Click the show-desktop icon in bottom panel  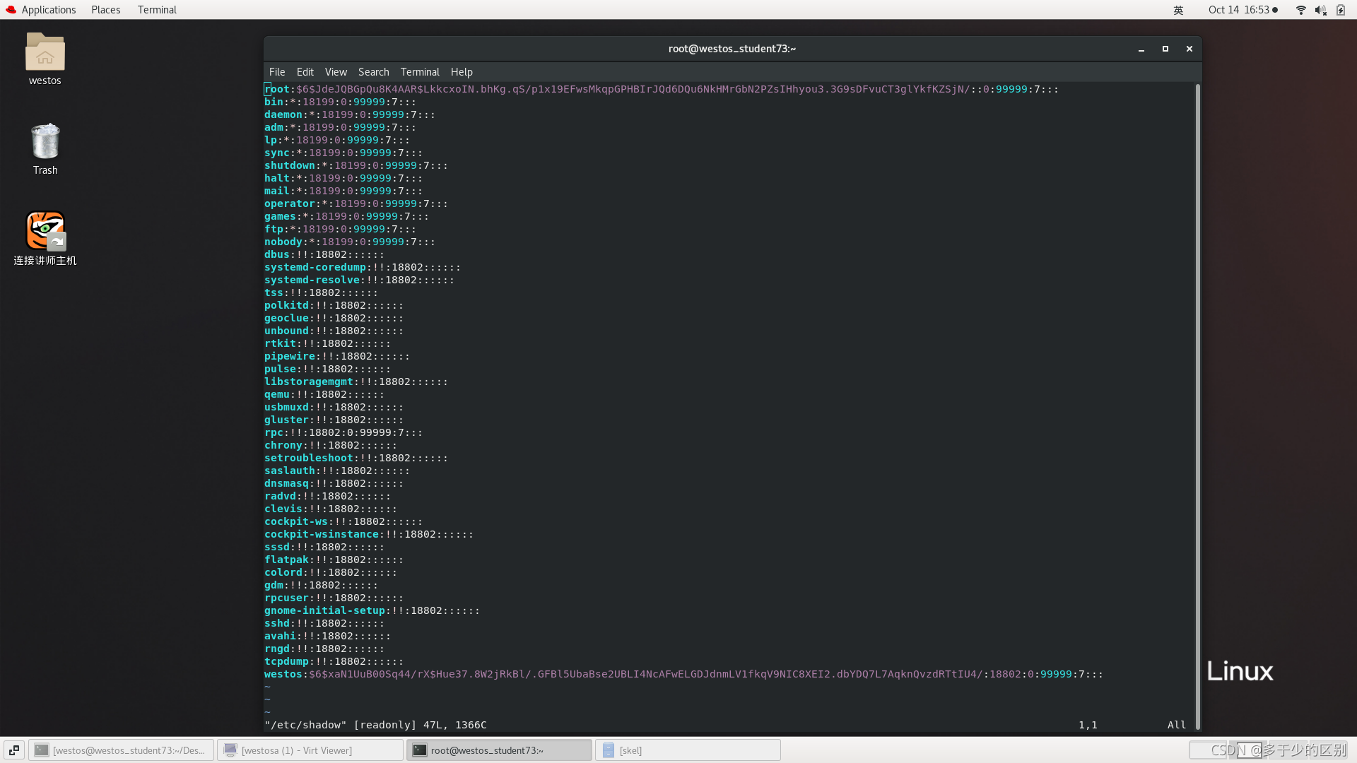[13, 750]
